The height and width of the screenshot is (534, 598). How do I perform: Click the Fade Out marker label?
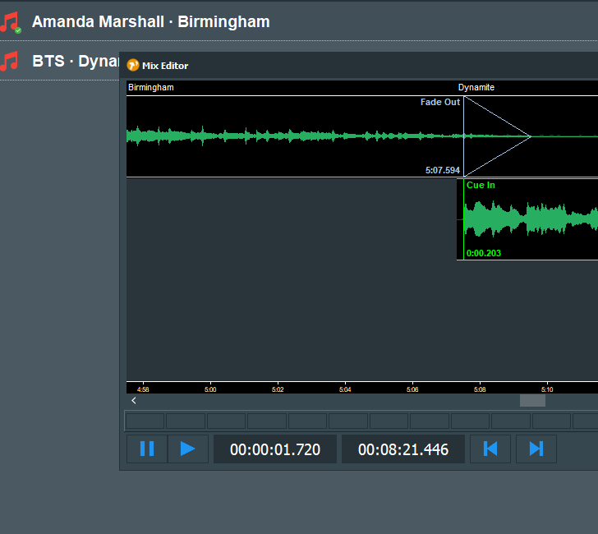(440, 102)
